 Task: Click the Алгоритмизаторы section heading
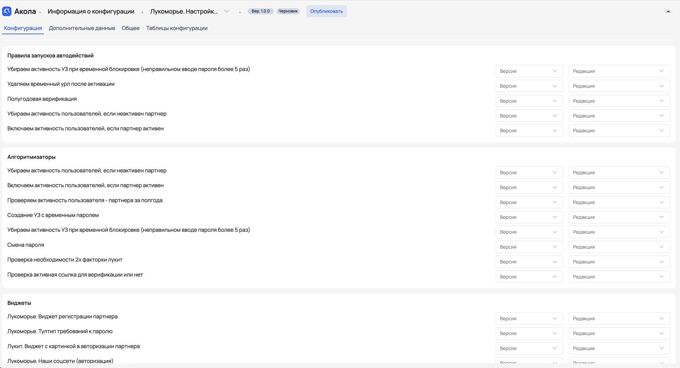point(31,157)
